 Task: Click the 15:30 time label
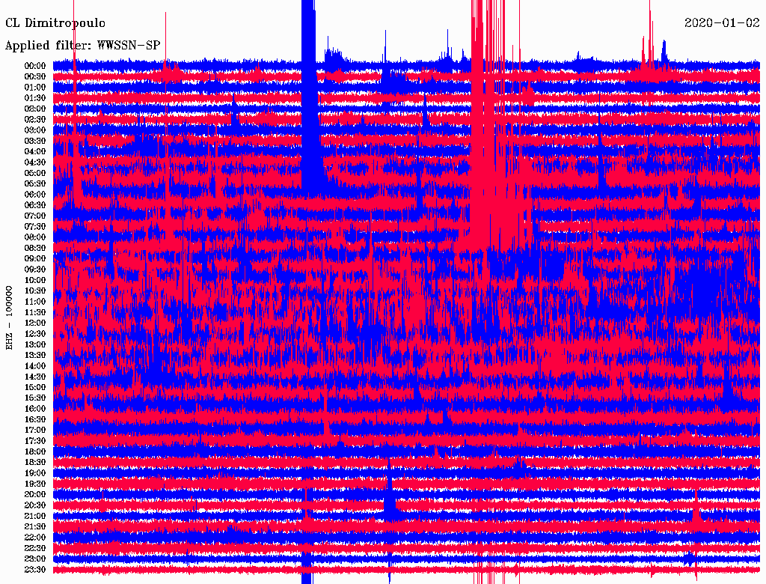coord(35,398)
